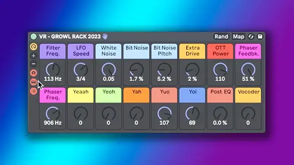The width and height of the screenshot is (294, 165).
Task: Click the Yeaah macro knob
Action: click(x=80, y=113)
